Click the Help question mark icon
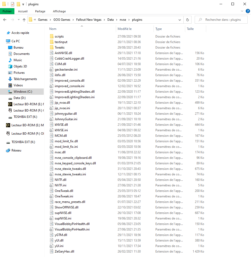 pyautogui.click(x=248, y=11)
